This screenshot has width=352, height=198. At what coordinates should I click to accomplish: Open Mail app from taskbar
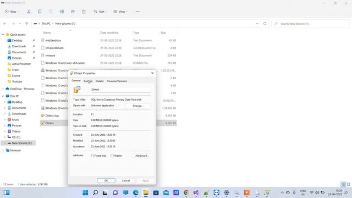[x=166, y=193]
